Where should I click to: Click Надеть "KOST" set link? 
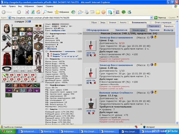(60, 54)
